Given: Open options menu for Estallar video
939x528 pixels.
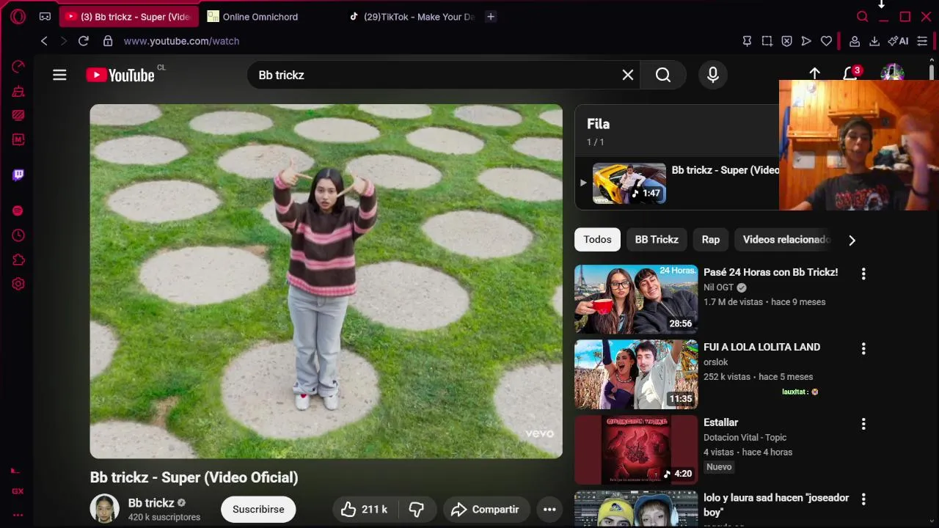Looking at the screenshot, I should (x=863, y=424).
